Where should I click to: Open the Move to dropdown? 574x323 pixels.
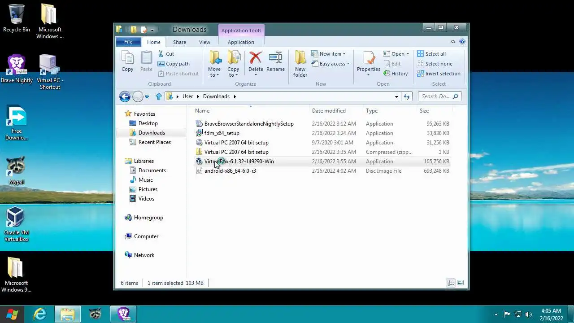[214, 72]
